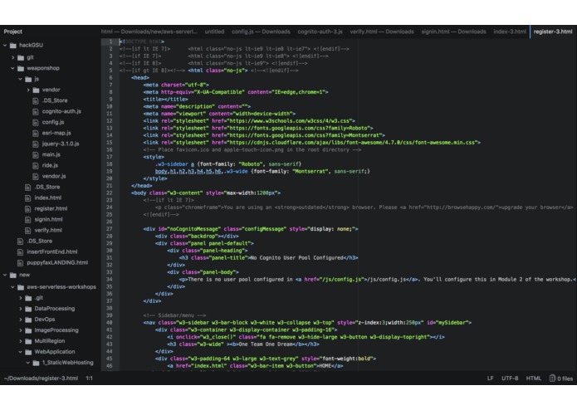Click the file icon beside vendor.js

[36, 177]
